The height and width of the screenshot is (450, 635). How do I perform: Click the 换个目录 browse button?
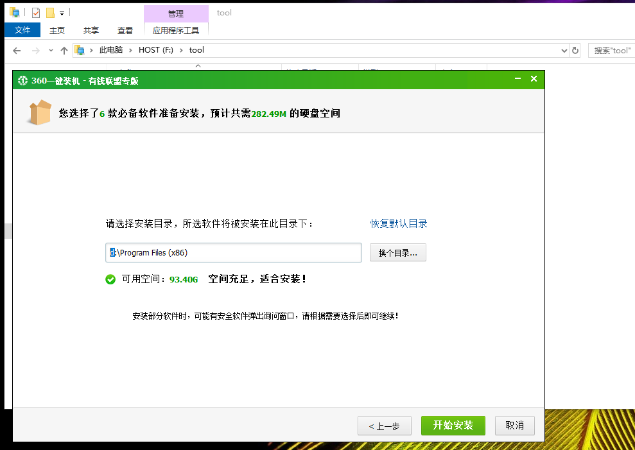[x=397, y=253]
